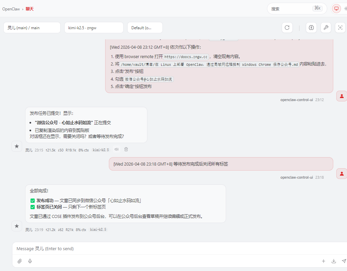Select the system monitor theme button
The width and height of the screenshot is (347, 271).
[336, 9]
